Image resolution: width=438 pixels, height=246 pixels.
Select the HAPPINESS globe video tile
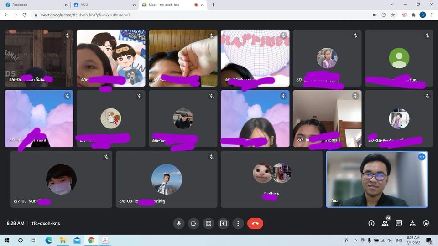click(x=255, y=58)
